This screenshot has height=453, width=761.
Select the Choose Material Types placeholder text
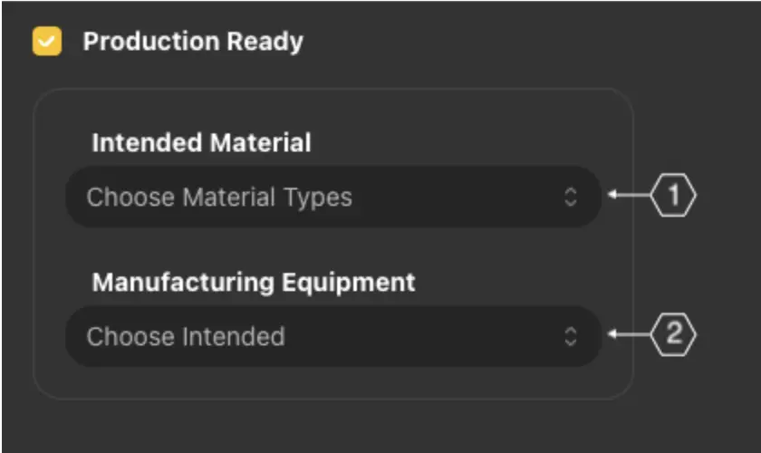tap(219, 197)
